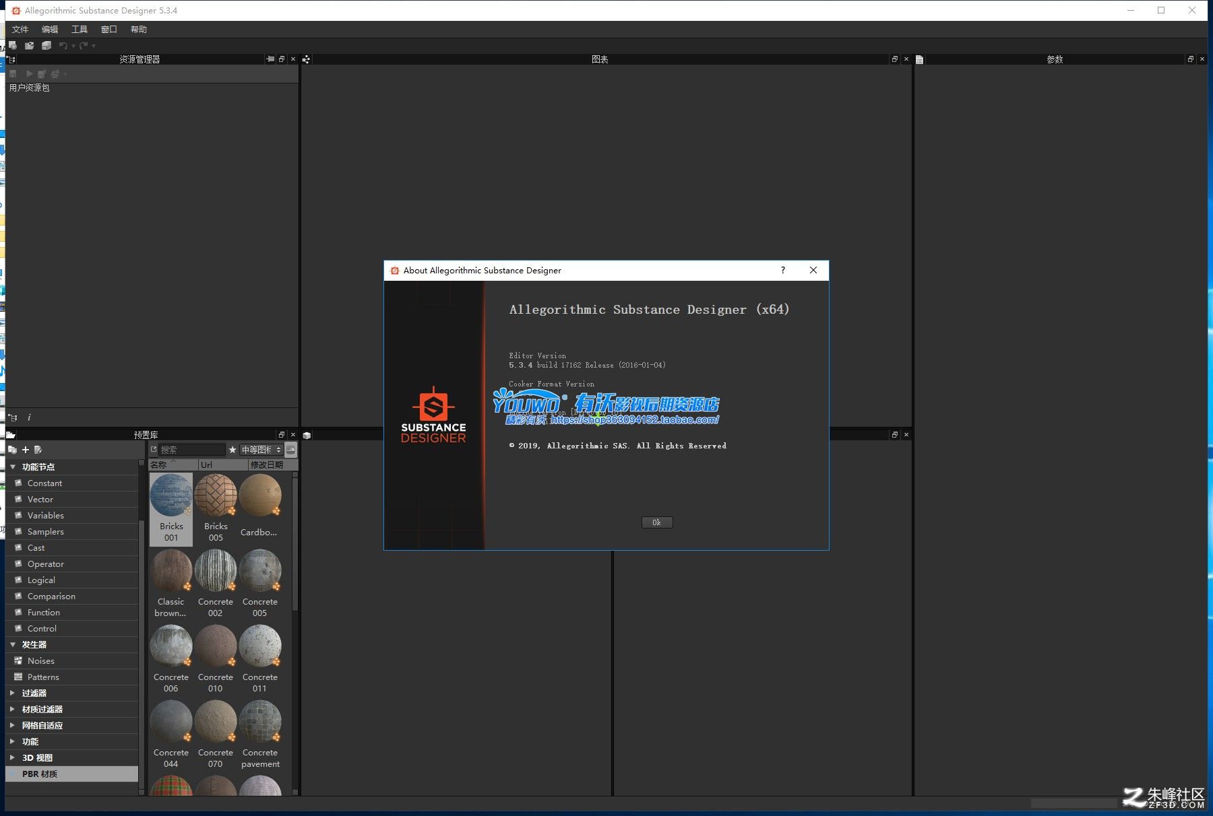The image size is (1213, 816).
Task: Click the Open package toolbar icon
Action: [29, 46]
